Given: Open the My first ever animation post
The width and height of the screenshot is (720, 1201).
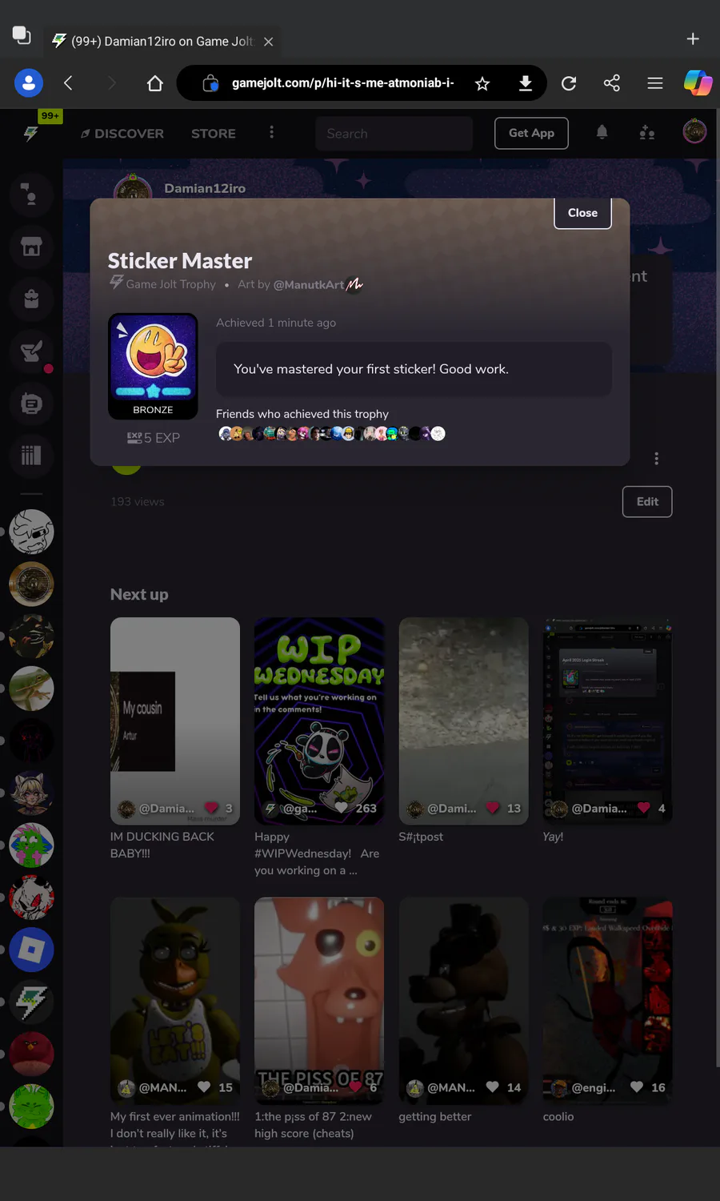Looking at the screenshot, I should coord(175,1001).
